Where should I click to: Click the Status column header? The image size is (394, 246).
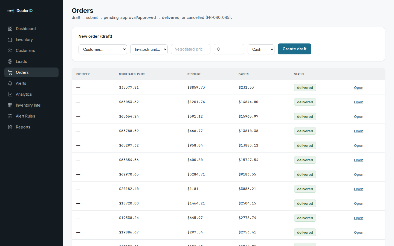299,74
